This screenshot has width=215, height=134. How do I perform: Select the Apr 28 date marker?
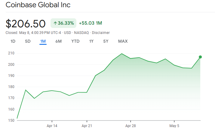(131, 126)
